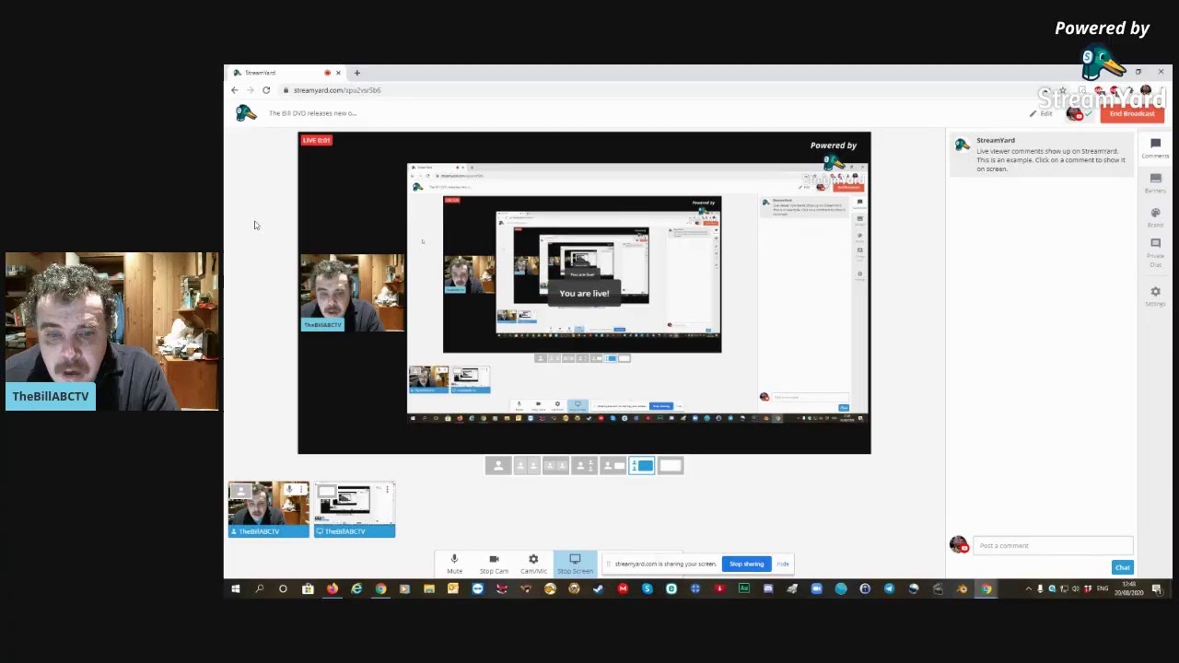Click the Chat send button

[1122, 567]
